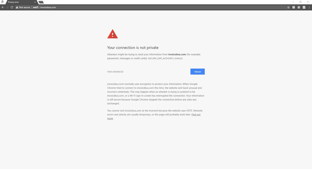Viewport: 312px width, 169px height.
Task: Open the ID extension icon
Action: pyautogui.click(x=304, y=7)
